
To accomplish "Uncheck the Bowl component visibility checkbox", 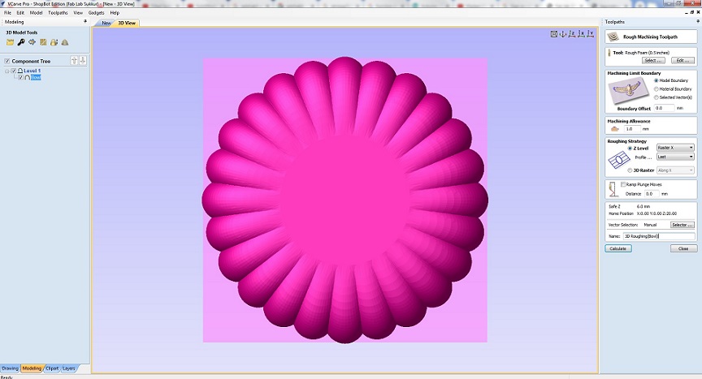I will tap(20, 77).
